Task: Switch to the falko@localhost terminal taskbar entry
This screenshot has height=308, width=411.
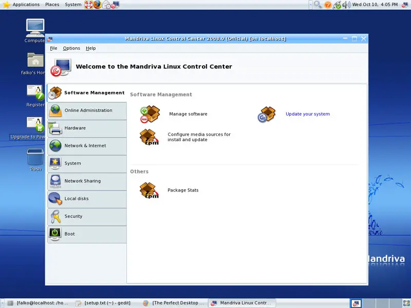Action: point(38,303)
